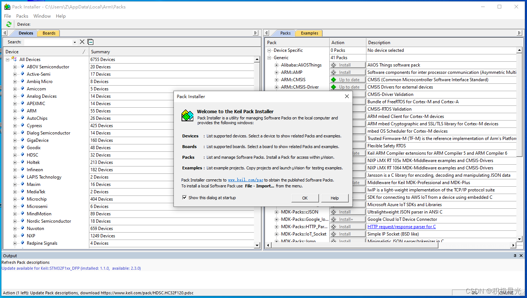Open the File menu
Viewport: 527px width, 298px height.
pyautogui.click(x=8, y=16)
